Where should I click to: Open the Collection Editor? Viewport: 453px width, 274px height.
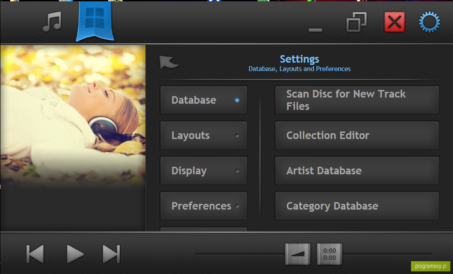[357, 135]
